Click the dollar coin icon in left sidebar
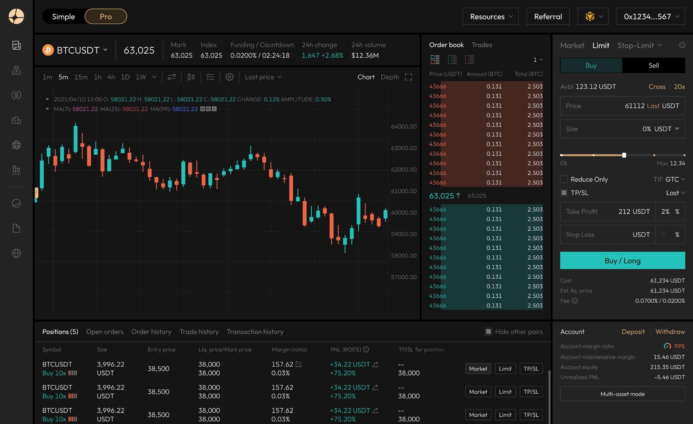This screenshot has width=693, height=424. pos(16,95)
